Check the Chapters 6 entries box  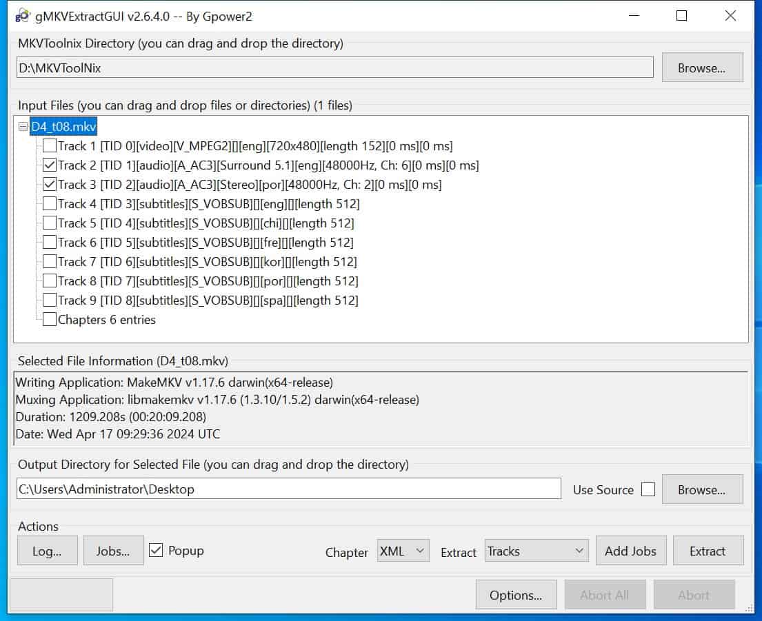coord(50,320)
